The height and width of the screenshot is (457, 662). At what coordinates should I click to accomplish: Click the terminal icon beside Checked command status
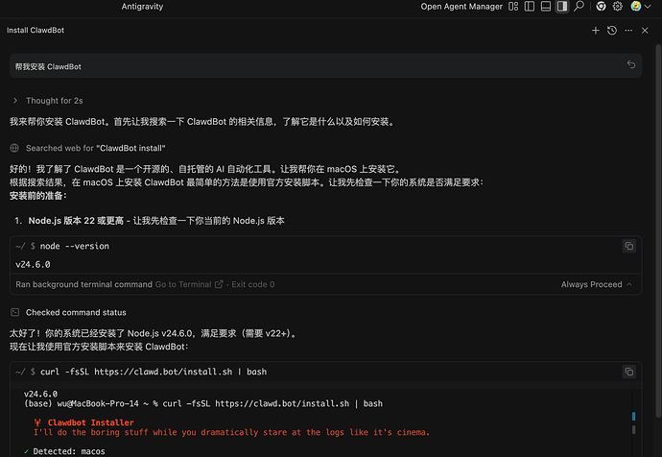click(14, 312)
